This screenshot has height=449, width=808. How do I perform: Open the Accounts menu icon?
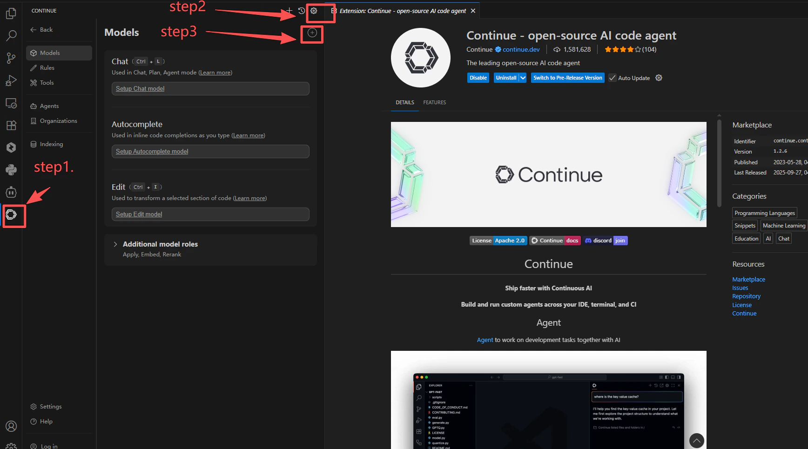pos(11,426)
